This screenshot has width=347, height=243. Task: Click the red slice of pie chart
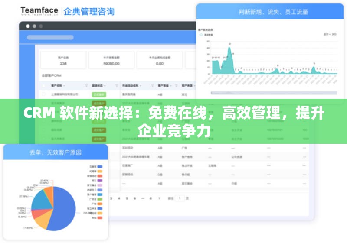(41, 214)
